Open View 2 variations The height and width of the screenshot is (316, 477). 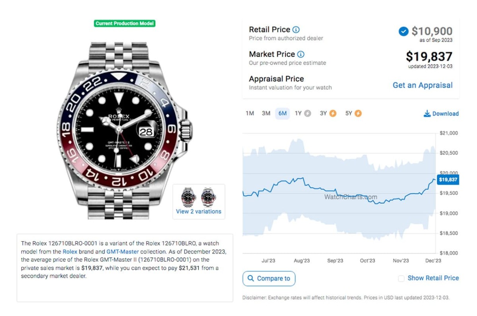point(198,211)
